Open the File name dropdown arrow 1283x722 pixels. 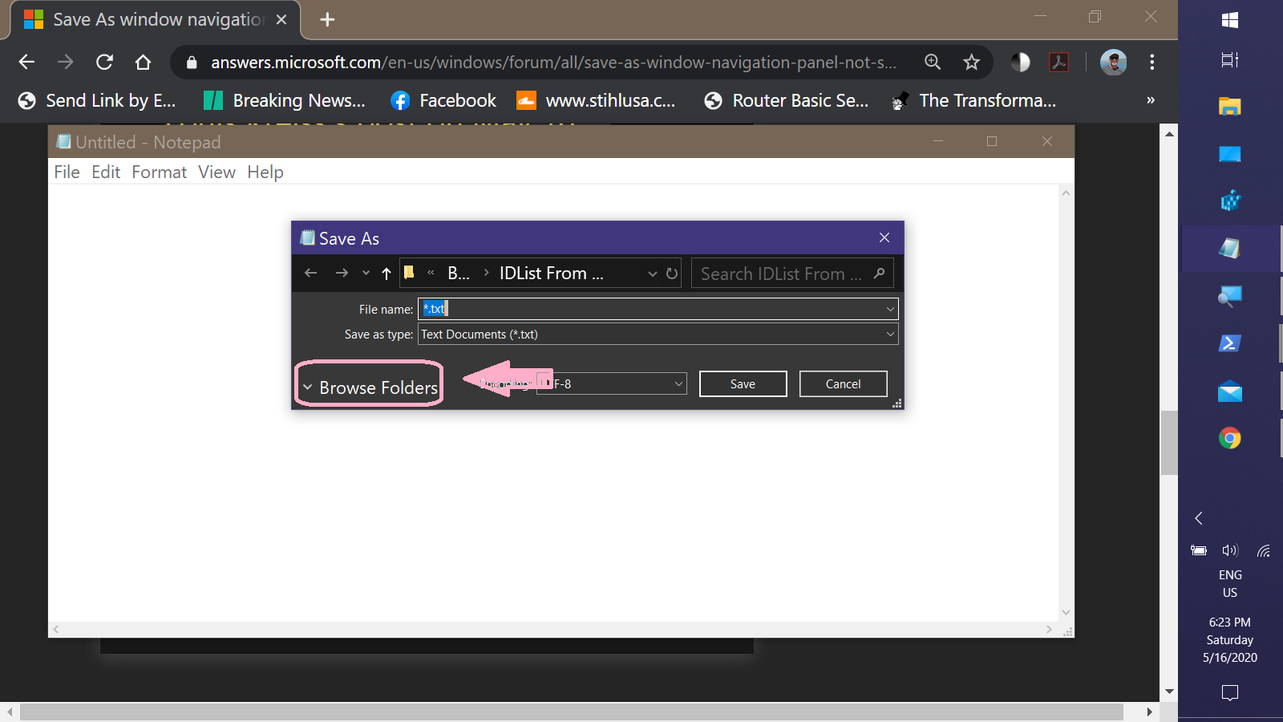pos(890,309)
